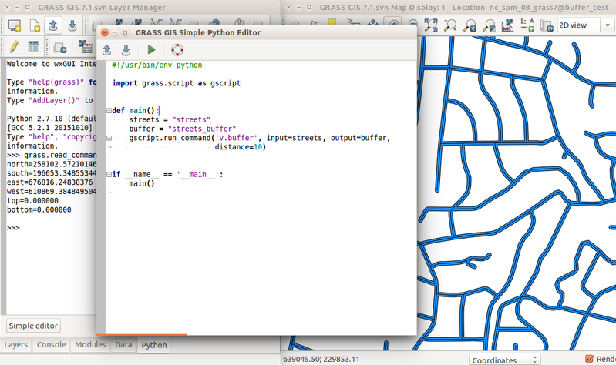
Task: Open various zoom options in Map Display
Action: pos(489,25)
